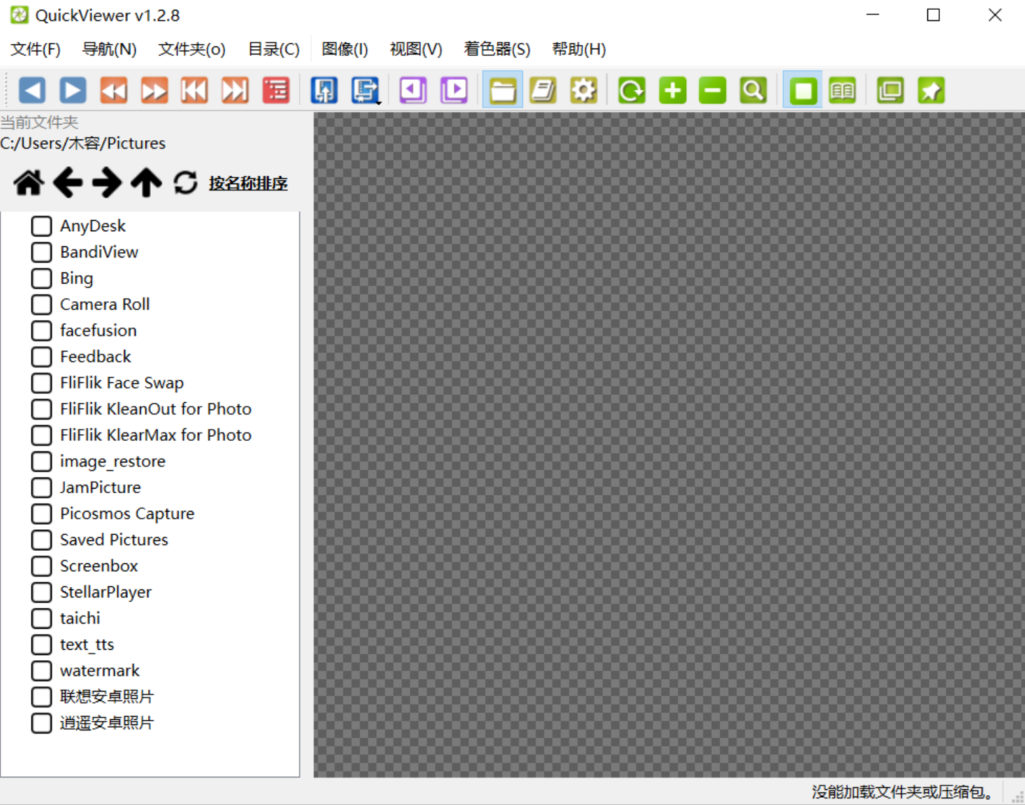Screen dimensions: 1025x805
Task: Select the text_tts folder
Action: coord(87,645)
